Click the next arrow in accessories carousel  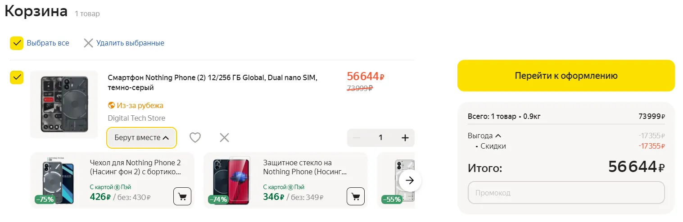[410, 181]
